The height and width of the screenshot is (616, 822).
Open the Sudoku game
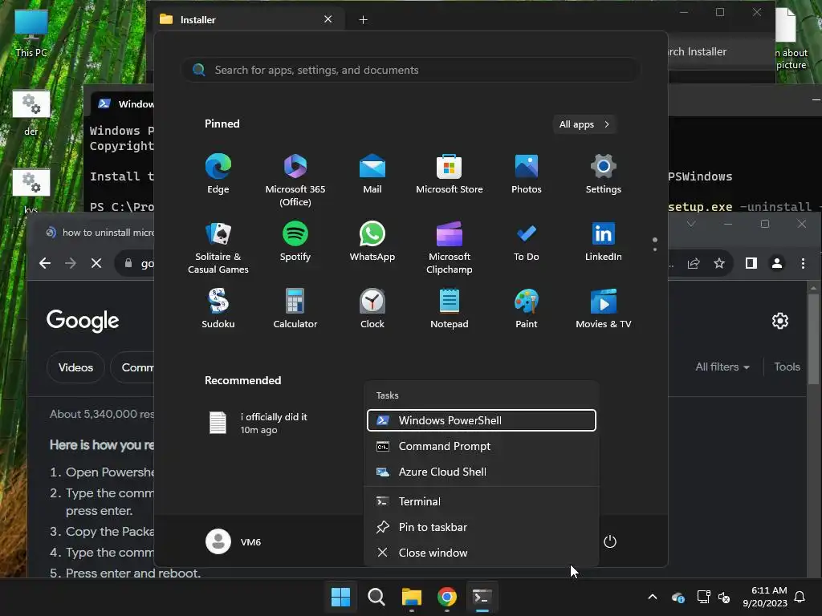[218, 309]
